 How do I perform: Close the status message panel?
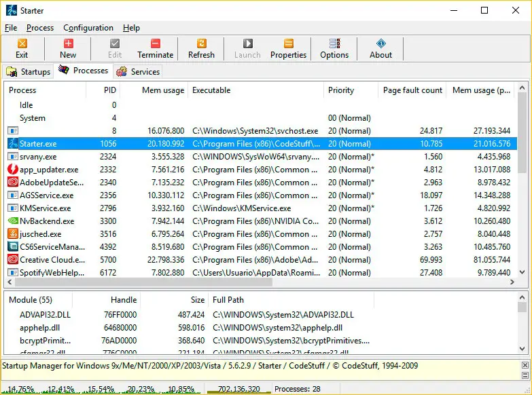click(x=525, y=366)
